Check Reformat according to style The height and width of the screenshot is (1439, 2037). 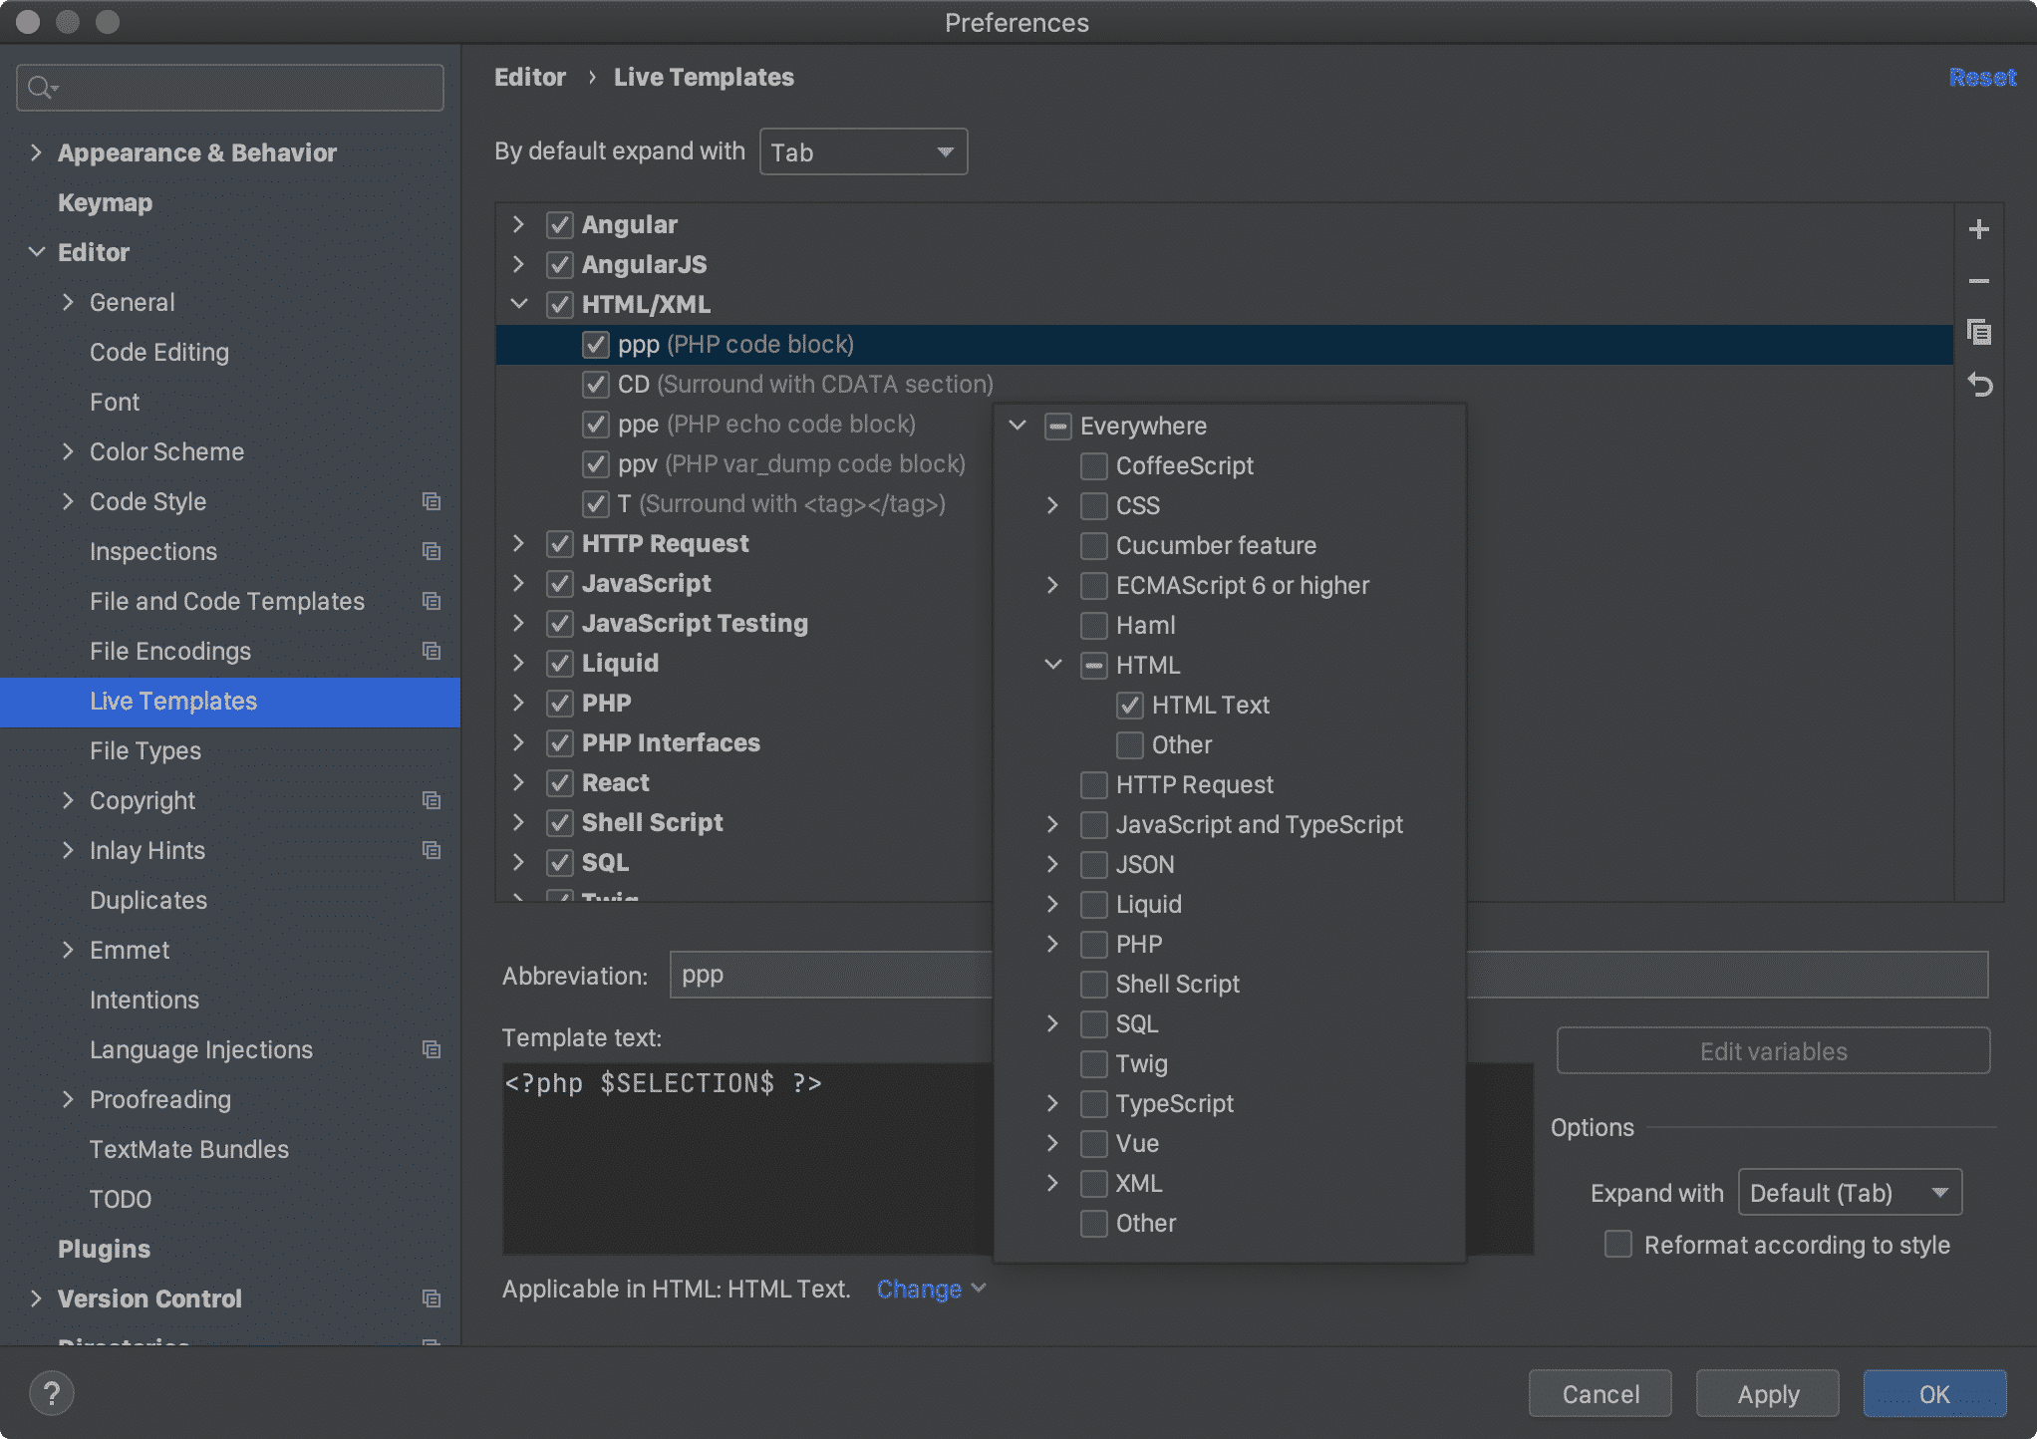click(x=1618, y=1245)
